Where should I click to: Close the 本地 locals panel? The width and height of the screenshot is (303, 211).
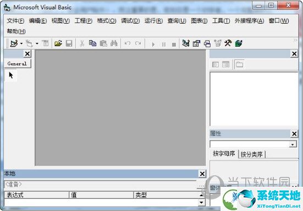(x=202, y=174)
